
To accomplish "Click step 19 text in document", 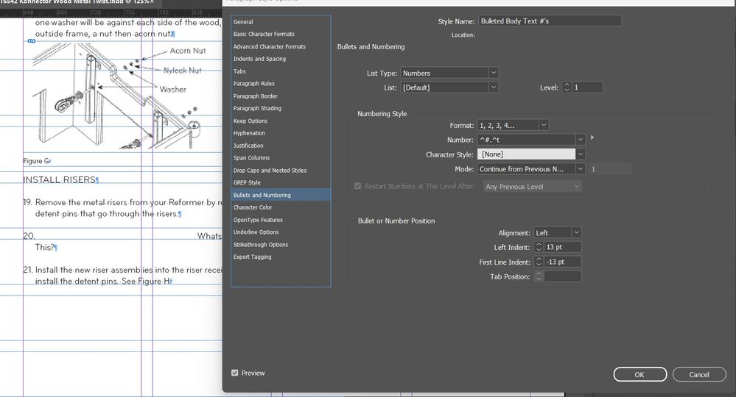I will 123,208.
